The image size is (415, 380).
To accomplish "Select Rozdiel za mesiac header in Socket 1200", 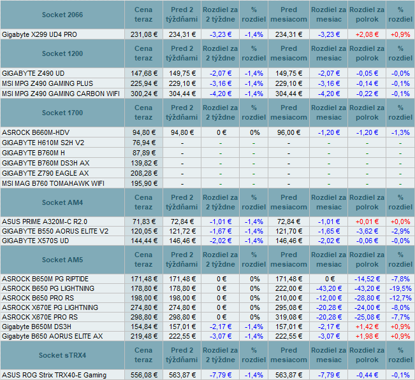I will [x=328, y=53].
